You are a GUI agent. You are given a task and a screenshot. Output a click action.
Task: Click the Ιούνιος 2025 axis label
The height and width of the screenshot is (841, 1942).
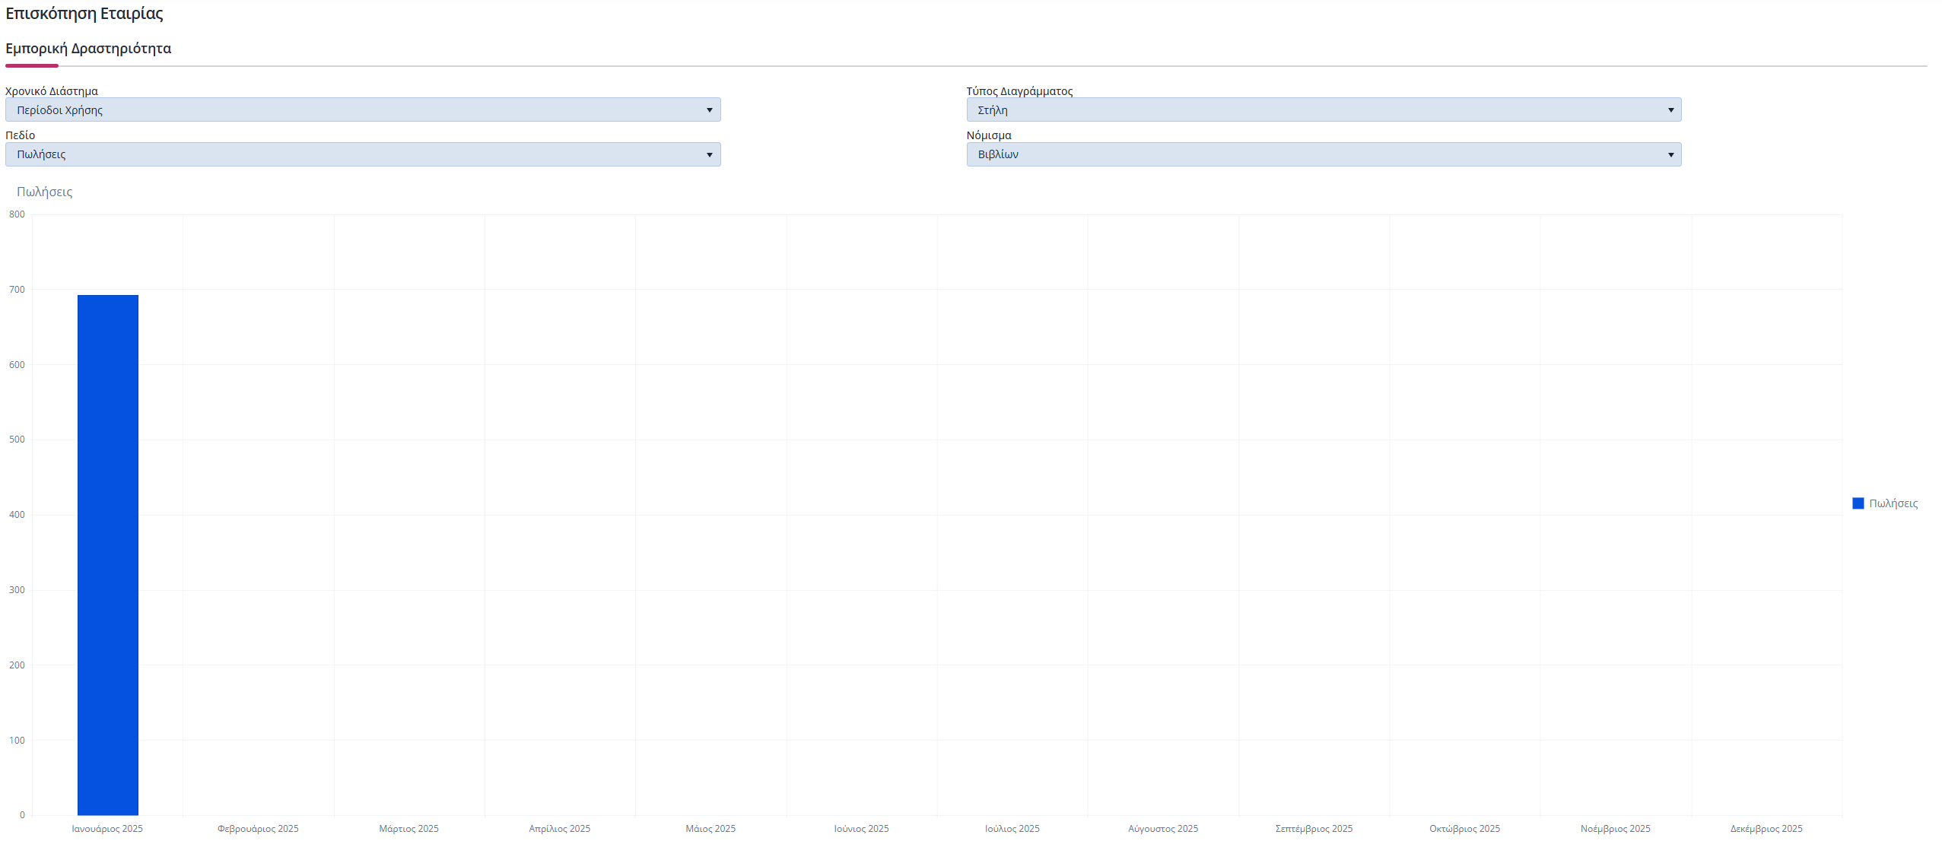point(861,829)
